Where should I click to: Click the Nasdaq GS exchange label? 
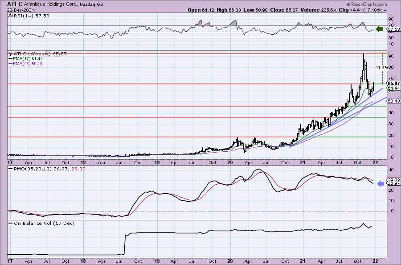[91, 4]
